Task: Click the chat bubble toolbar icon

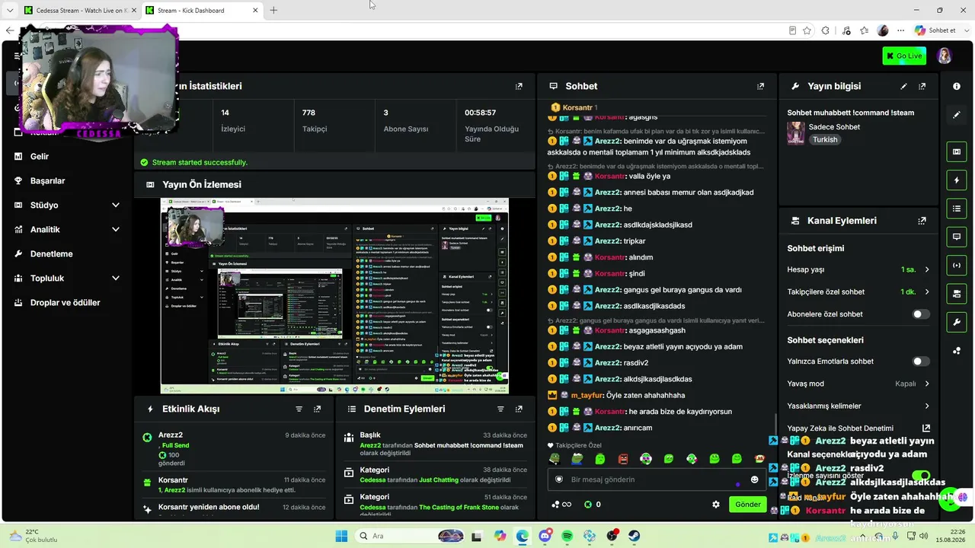Action: 957,237
